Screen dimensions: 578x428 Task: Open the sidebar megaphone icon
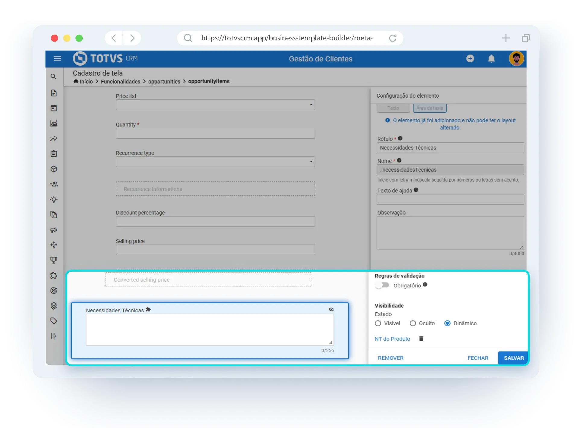(x=54, y=230)
